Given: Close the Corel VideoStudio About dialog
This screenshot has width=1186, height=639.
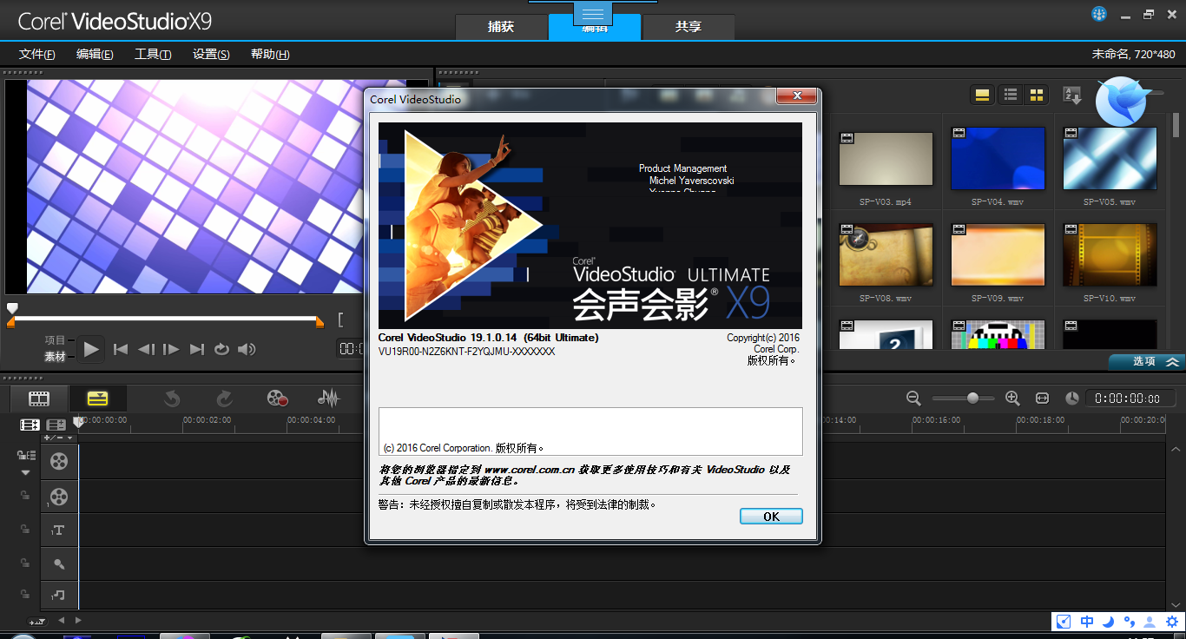Looking at the screenshot, I should point(795,96).
